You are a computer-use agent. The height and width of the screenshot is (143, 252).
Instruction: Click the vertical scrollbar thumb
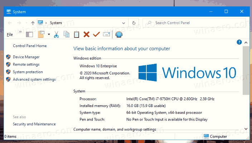click(x=246, y=70)
